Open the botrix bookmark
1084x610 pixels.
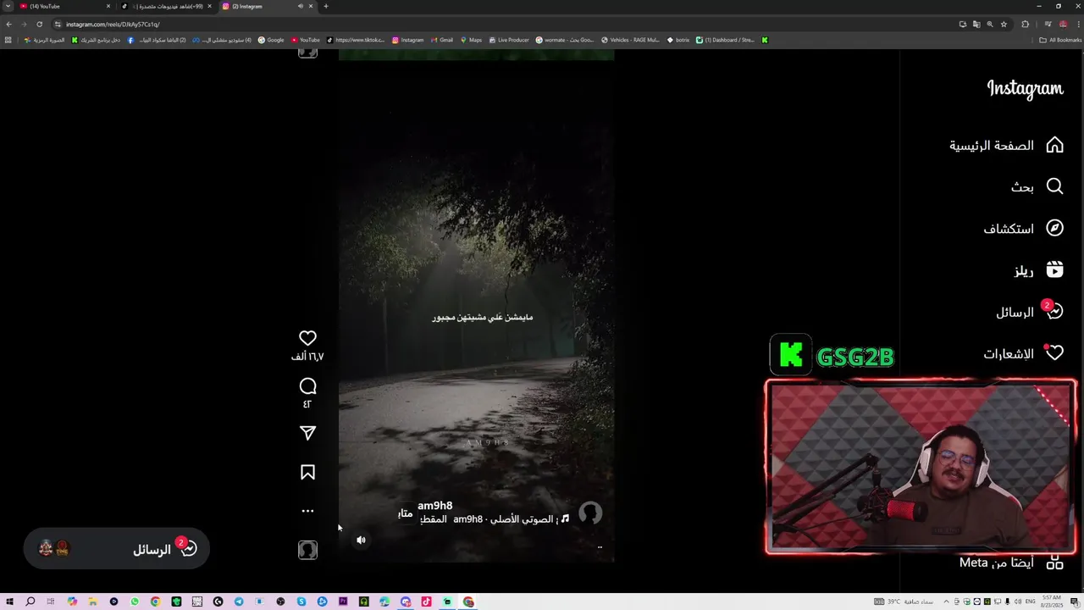click(x=678, y=40)
